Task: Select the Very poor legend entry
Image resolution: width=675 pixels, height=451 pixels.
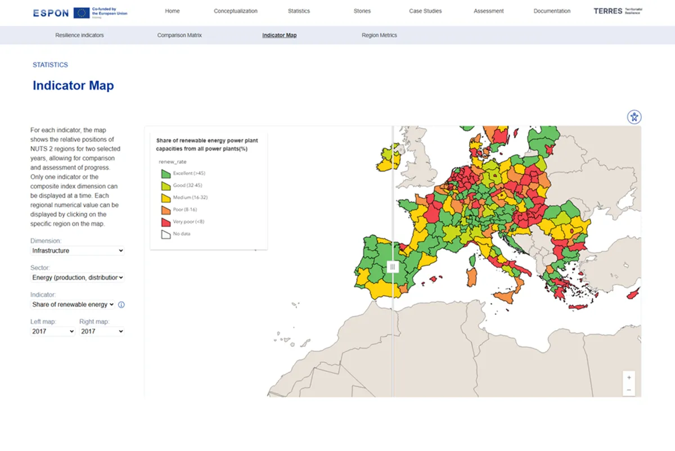Action: pyautogui.click(x=178, y=222)
